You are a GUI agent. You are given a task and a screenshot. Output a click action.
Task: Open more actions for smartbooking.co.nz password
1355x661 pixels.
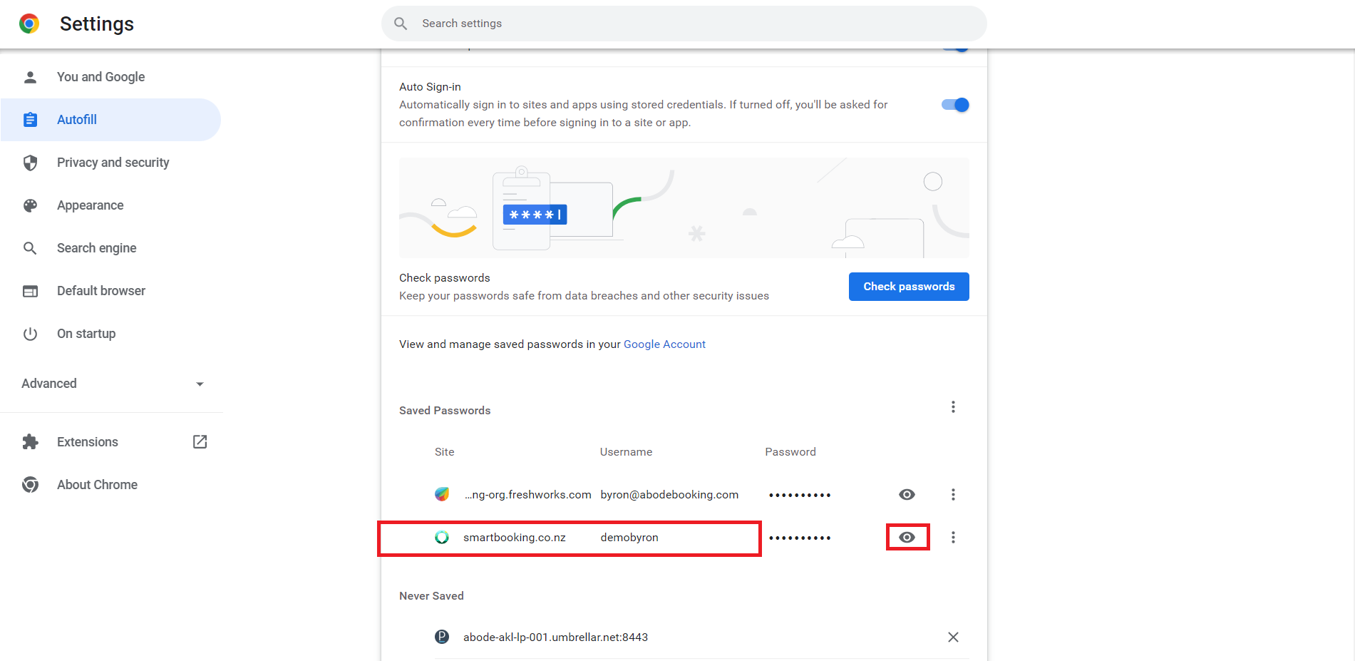[x=953, y=538]
